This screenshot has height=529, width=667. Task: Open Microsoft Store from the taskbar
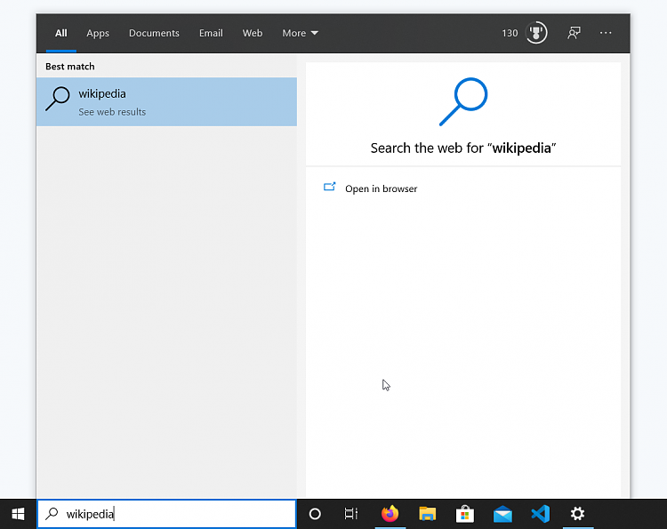(x=465, y=514)
